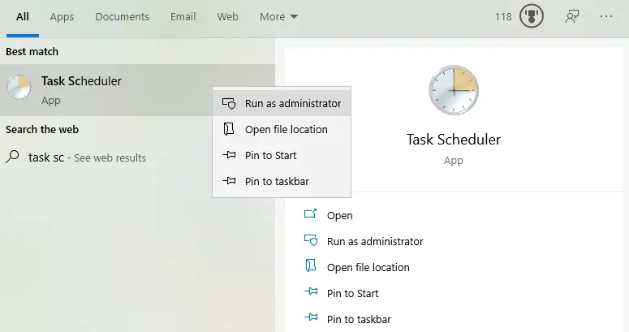The width and height of the screenshot is (629, 332).
Task: Click the Task Scheduler clock icon in results
Action: click(19, 89)
